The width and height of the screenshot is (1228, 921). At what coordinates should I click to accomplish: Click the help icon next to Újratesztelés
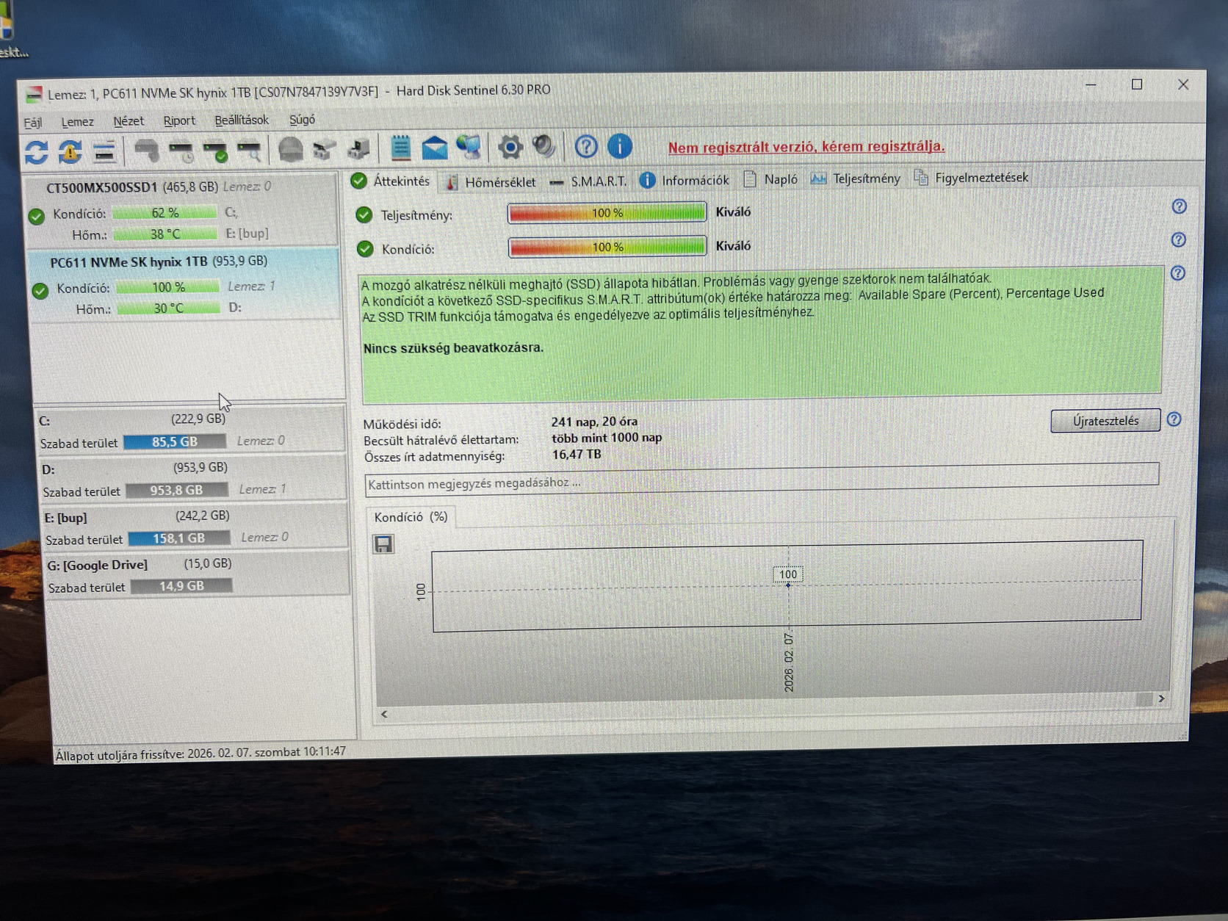pyautogui.click(x=1174, y=419)
